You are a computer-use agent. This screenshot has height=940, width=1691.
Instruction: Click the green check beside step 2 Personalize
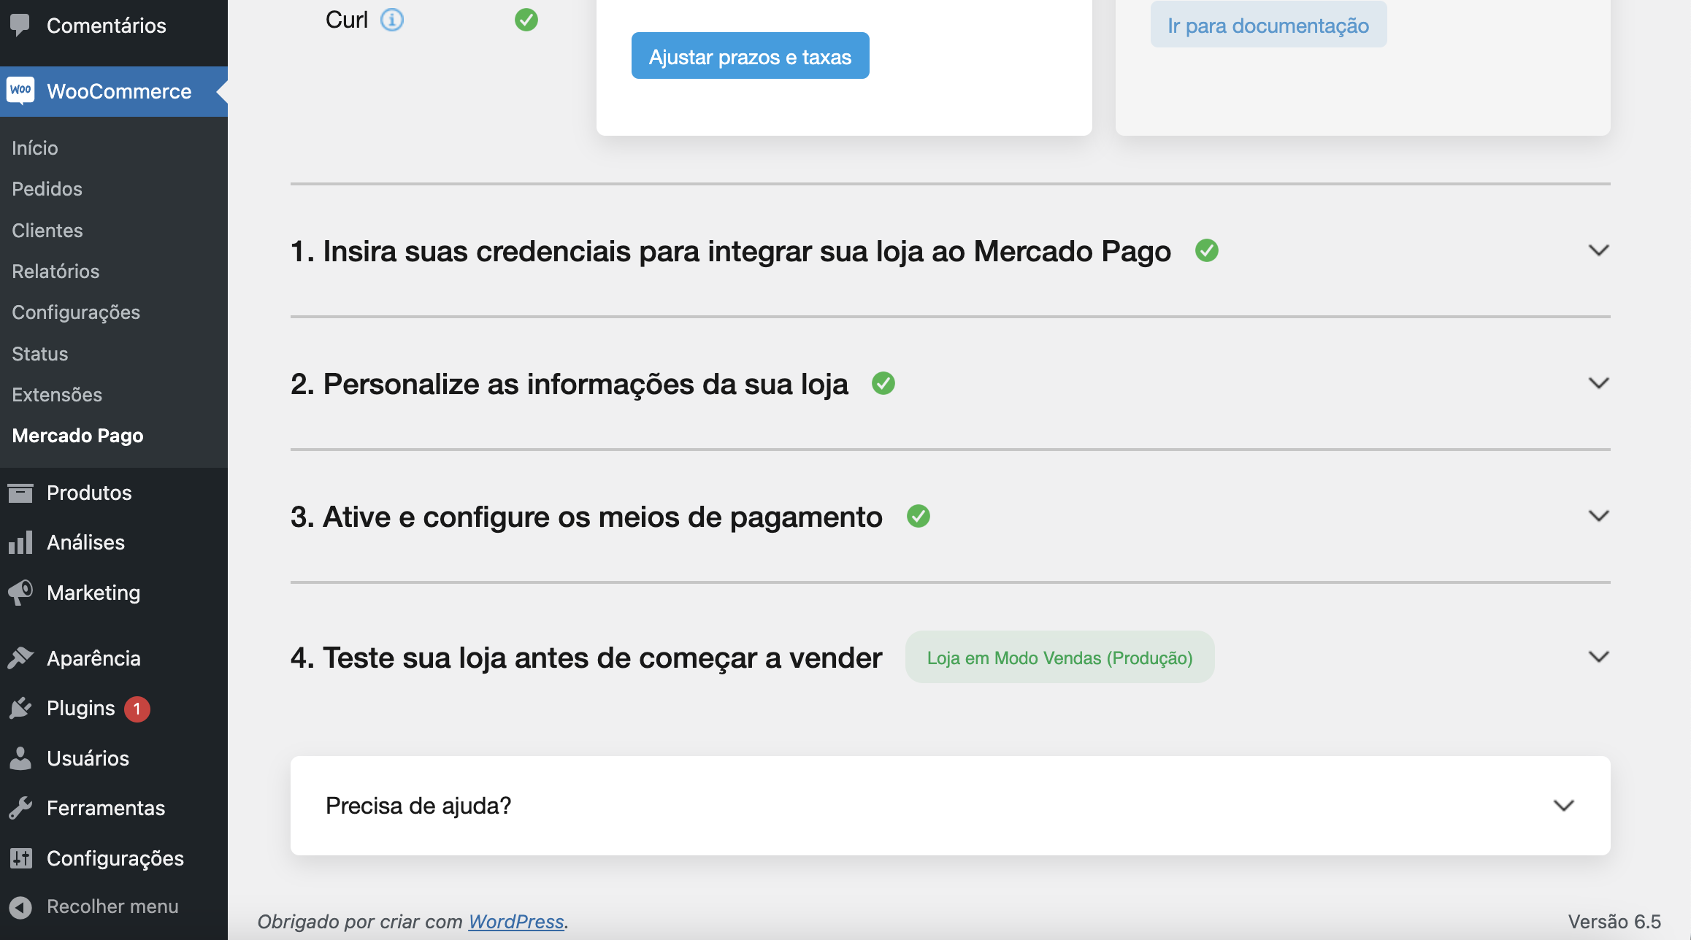click(x=883, y=383)
